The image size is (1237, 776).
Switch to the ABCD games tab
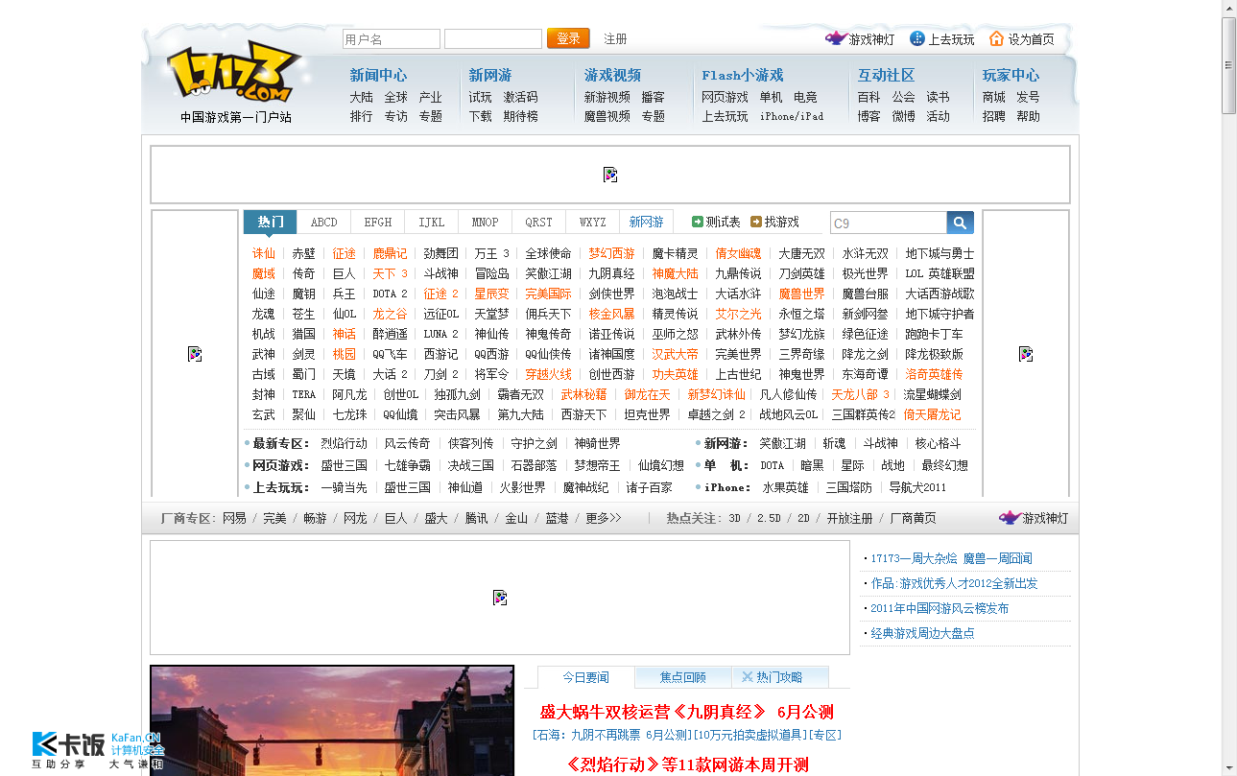click(324, 222)
